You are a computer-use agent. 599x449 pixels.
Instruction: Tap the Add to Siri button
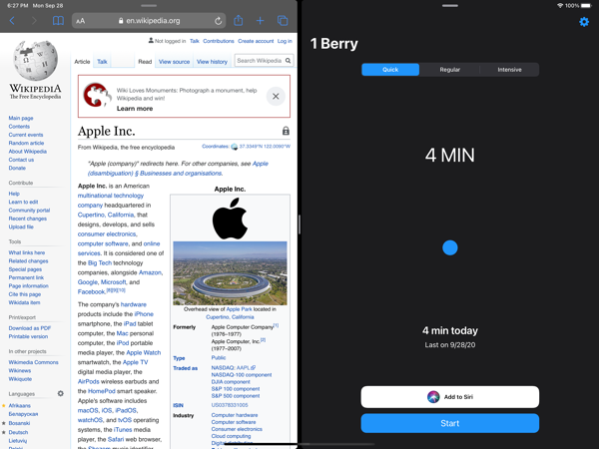click(x=450, y=397)
